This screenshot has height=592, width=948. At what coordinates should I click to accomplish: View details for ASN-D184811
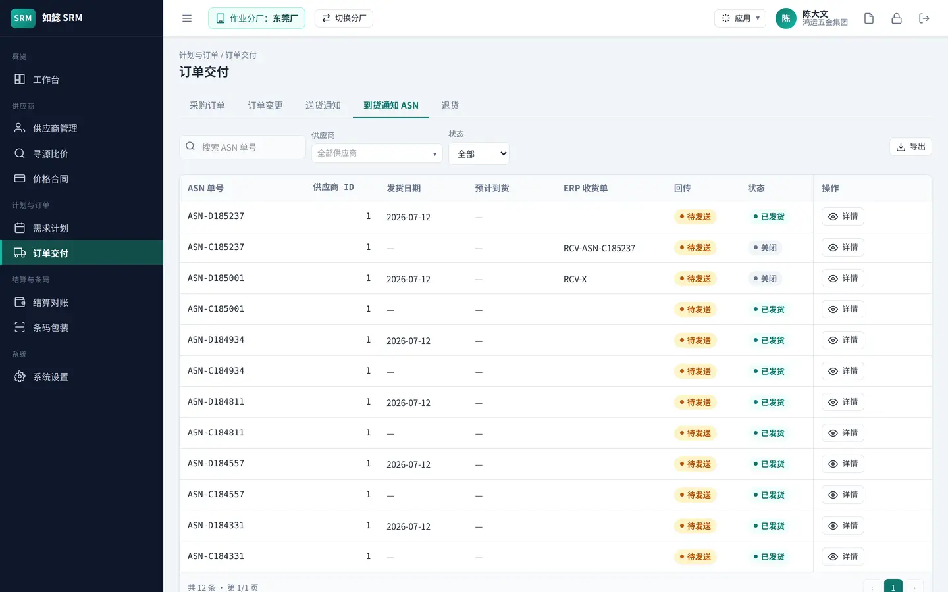[843, 402]
